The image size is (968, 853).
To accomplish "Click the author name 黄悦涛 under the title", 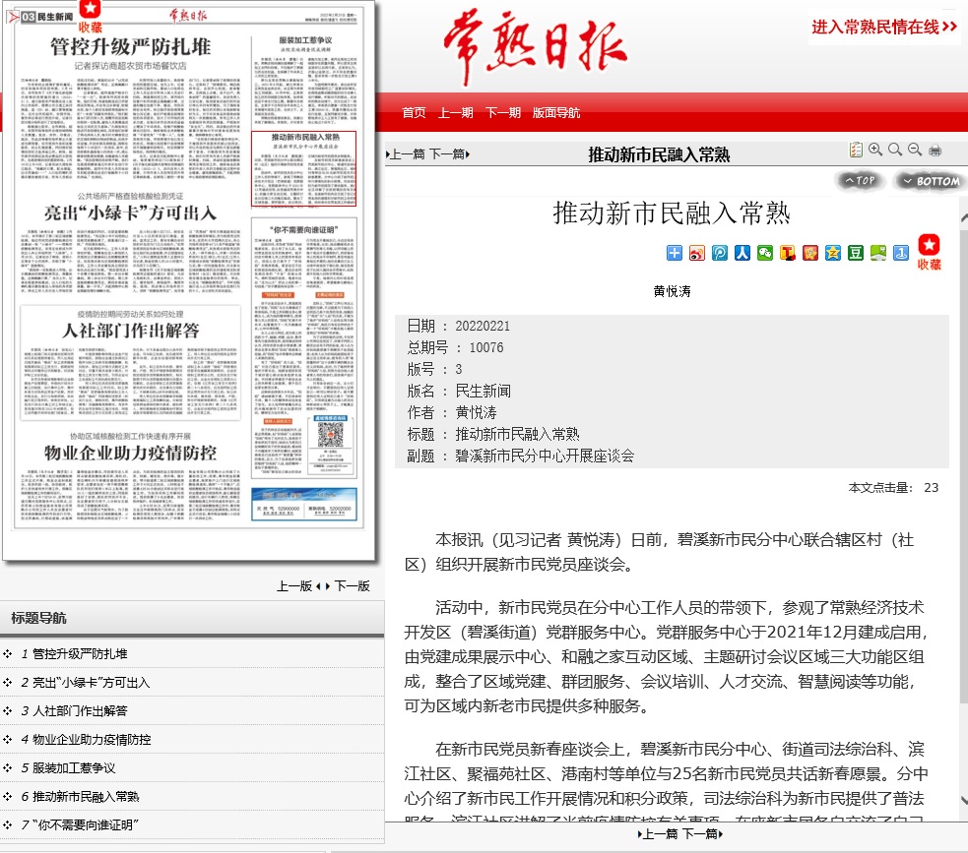I will coord(672,291).
